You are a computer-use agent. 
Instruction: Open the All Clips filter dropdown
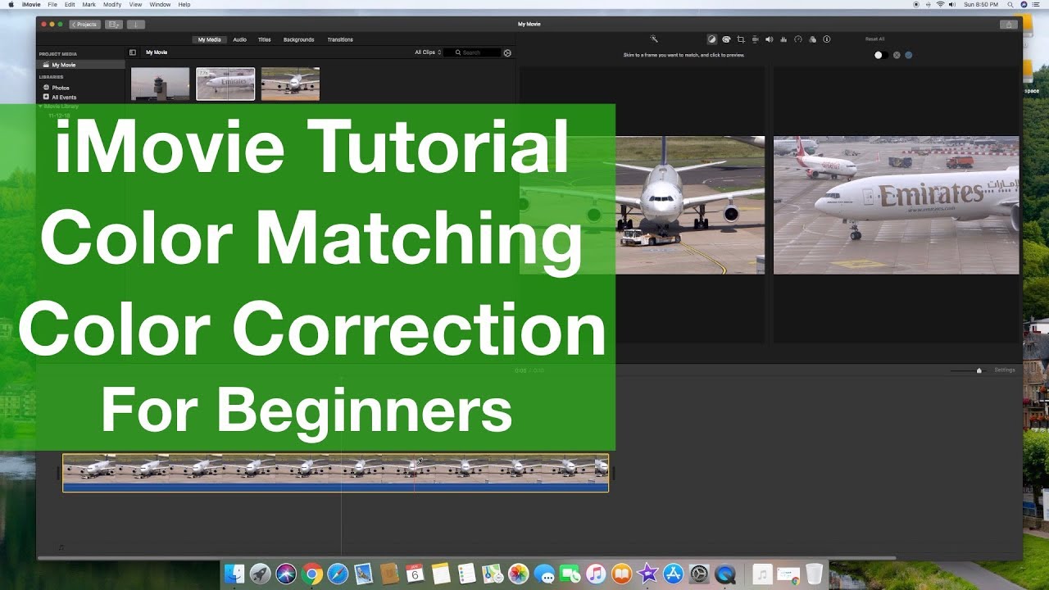(x=428, y=52)
